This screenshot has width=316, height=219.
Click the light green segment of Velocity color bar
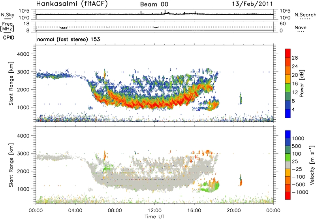tap(288, 157)
